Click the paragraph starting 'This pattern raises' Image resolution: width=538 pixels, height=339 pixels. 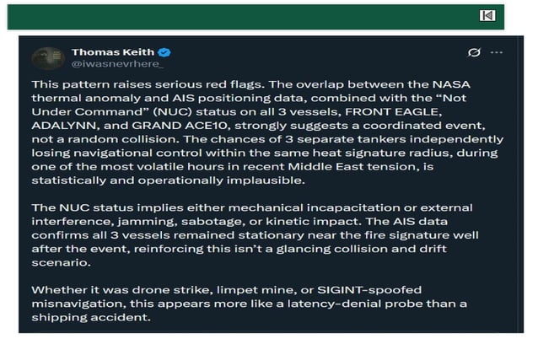pos(267,132)
